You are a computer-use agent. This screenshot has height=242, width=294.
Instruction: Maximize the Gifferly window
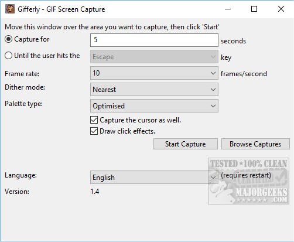254,9
